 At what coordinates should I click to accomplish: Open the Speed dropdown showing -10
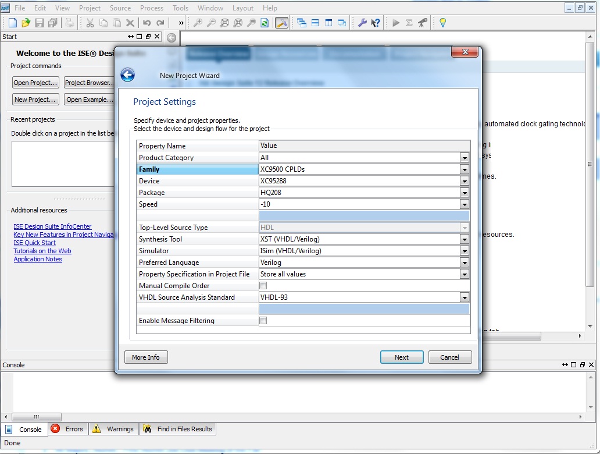(465, 204)
